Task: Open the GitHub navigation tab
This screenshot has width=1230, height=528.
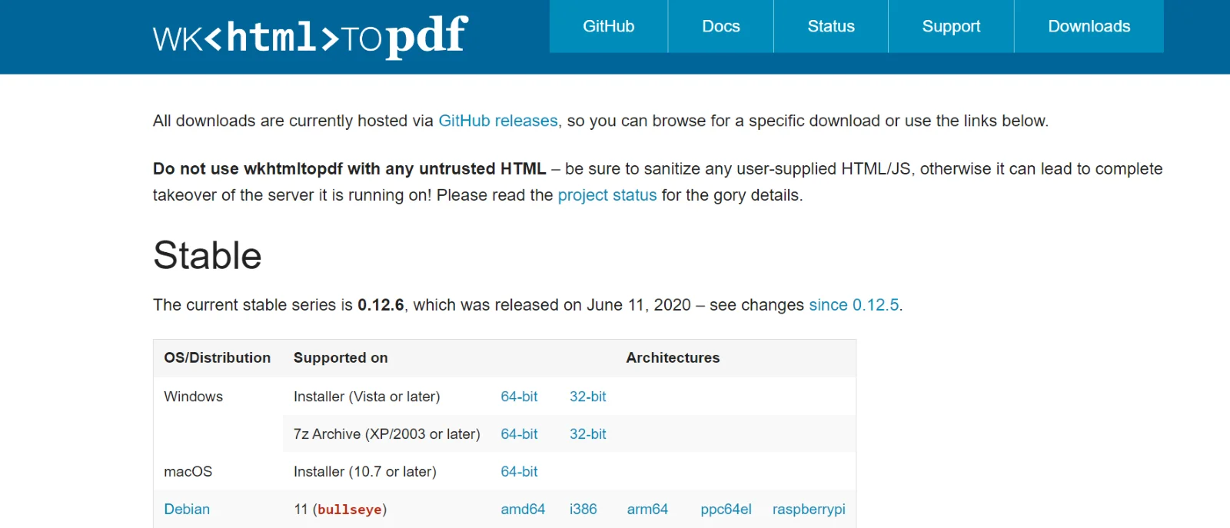Action: (x=609, y=26)
